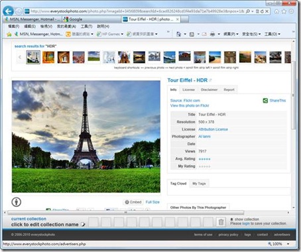Click the Embed gear button
301x252 pixels.
tap(133, 202)
